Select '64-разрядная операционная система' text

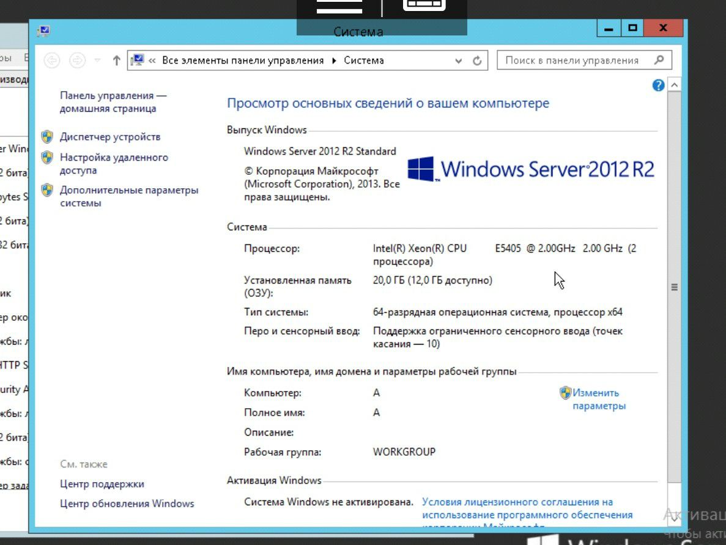[461, 312]
